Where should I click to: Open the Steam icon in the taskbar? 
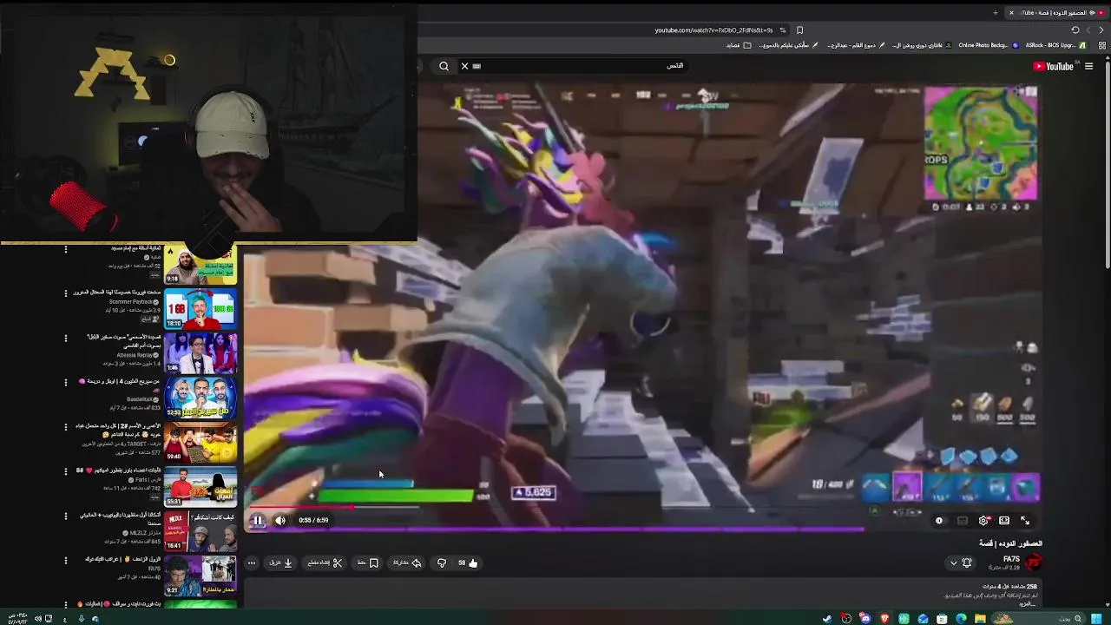827,618
